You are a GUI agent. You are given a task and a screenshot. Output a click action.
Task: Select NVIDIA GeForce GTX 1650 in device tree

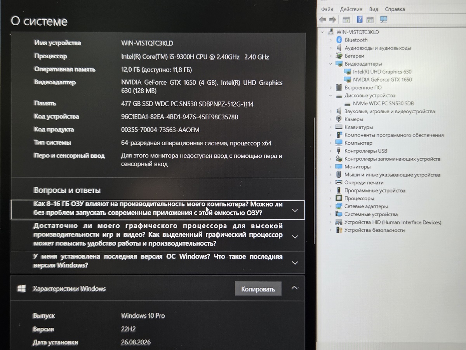(383, 79)
